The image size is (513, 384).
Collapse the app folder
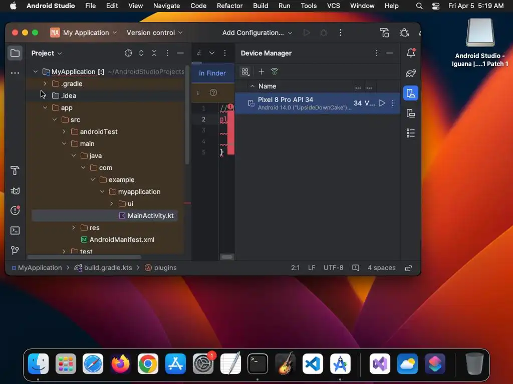coord(45,108)
